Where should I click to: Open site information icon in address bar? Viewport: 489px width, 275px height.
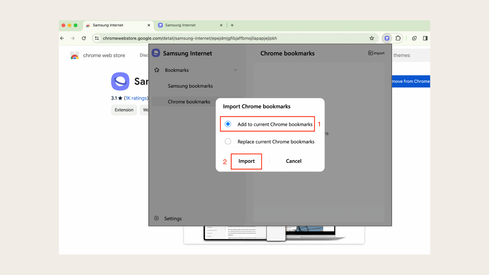tap(97, 38)
